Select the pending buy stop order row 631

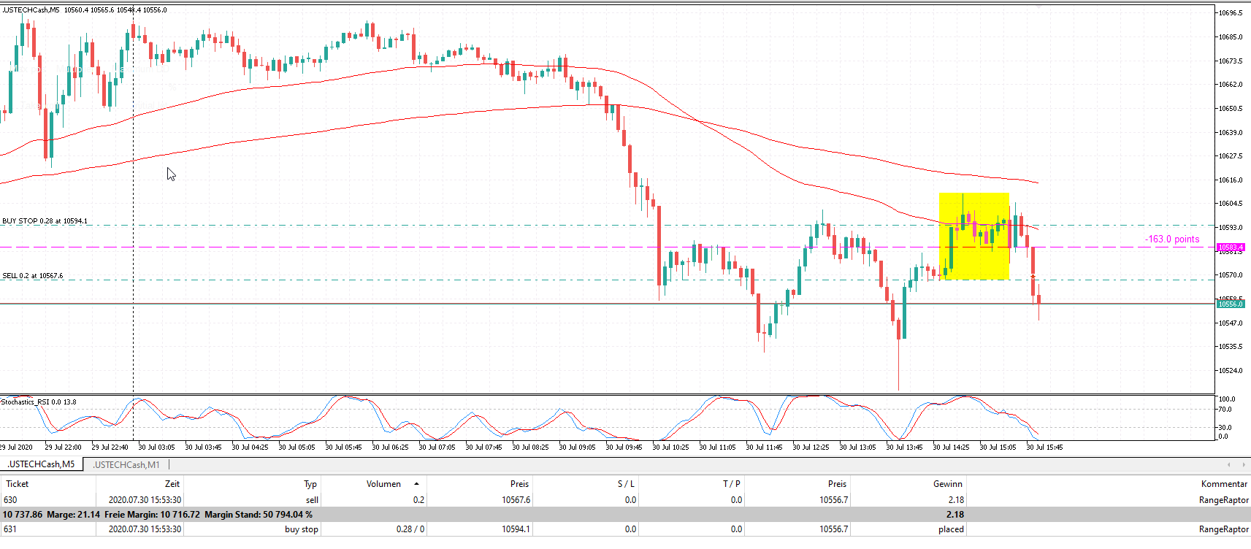pos(438,529)
